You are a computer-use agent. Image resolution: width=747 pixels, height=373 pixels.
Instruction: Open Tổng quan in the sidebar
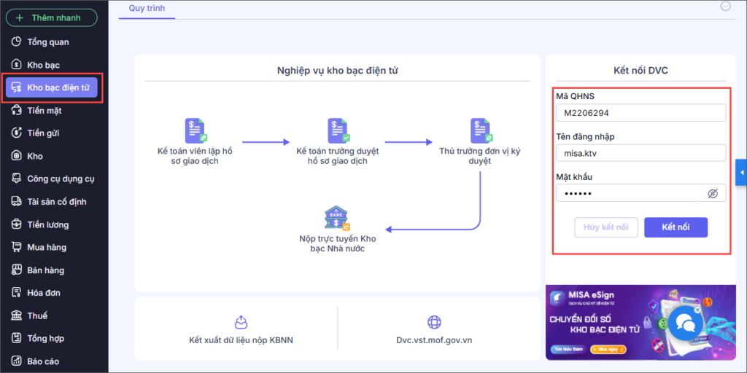tap(48, 42)
